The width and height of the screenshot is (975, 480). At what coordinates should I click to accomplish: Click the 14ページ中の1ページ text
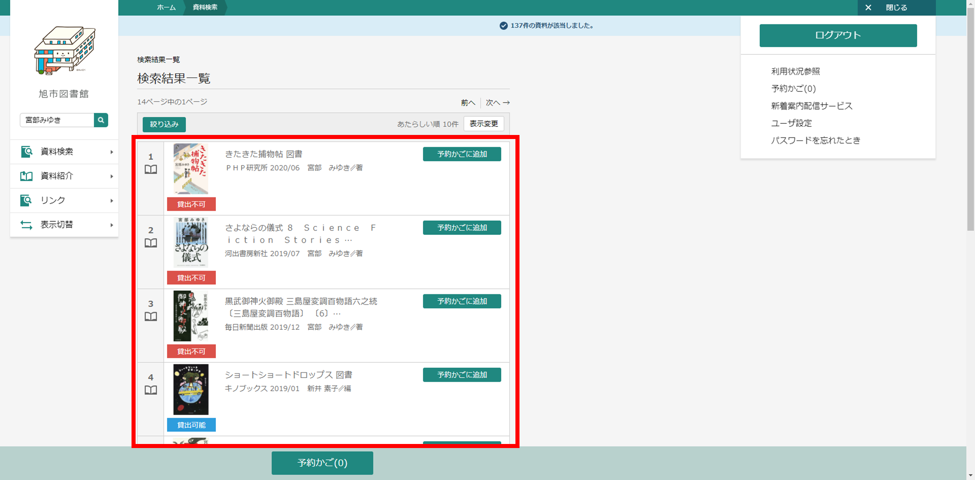(172, 102)
